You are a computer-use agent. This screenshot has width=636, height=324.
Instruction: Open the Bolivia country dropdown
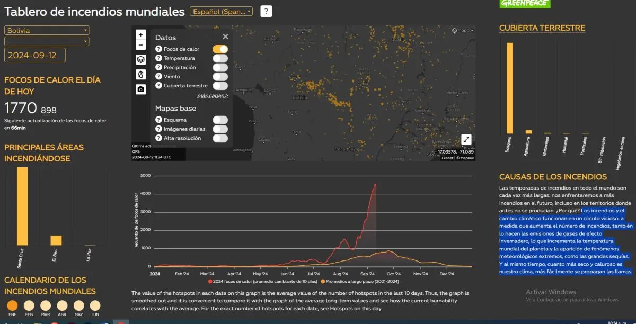point(47,30)
